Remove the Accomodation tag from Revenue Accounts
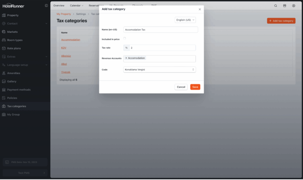Screen dimensions: 303x180 (x=126, y=58)
